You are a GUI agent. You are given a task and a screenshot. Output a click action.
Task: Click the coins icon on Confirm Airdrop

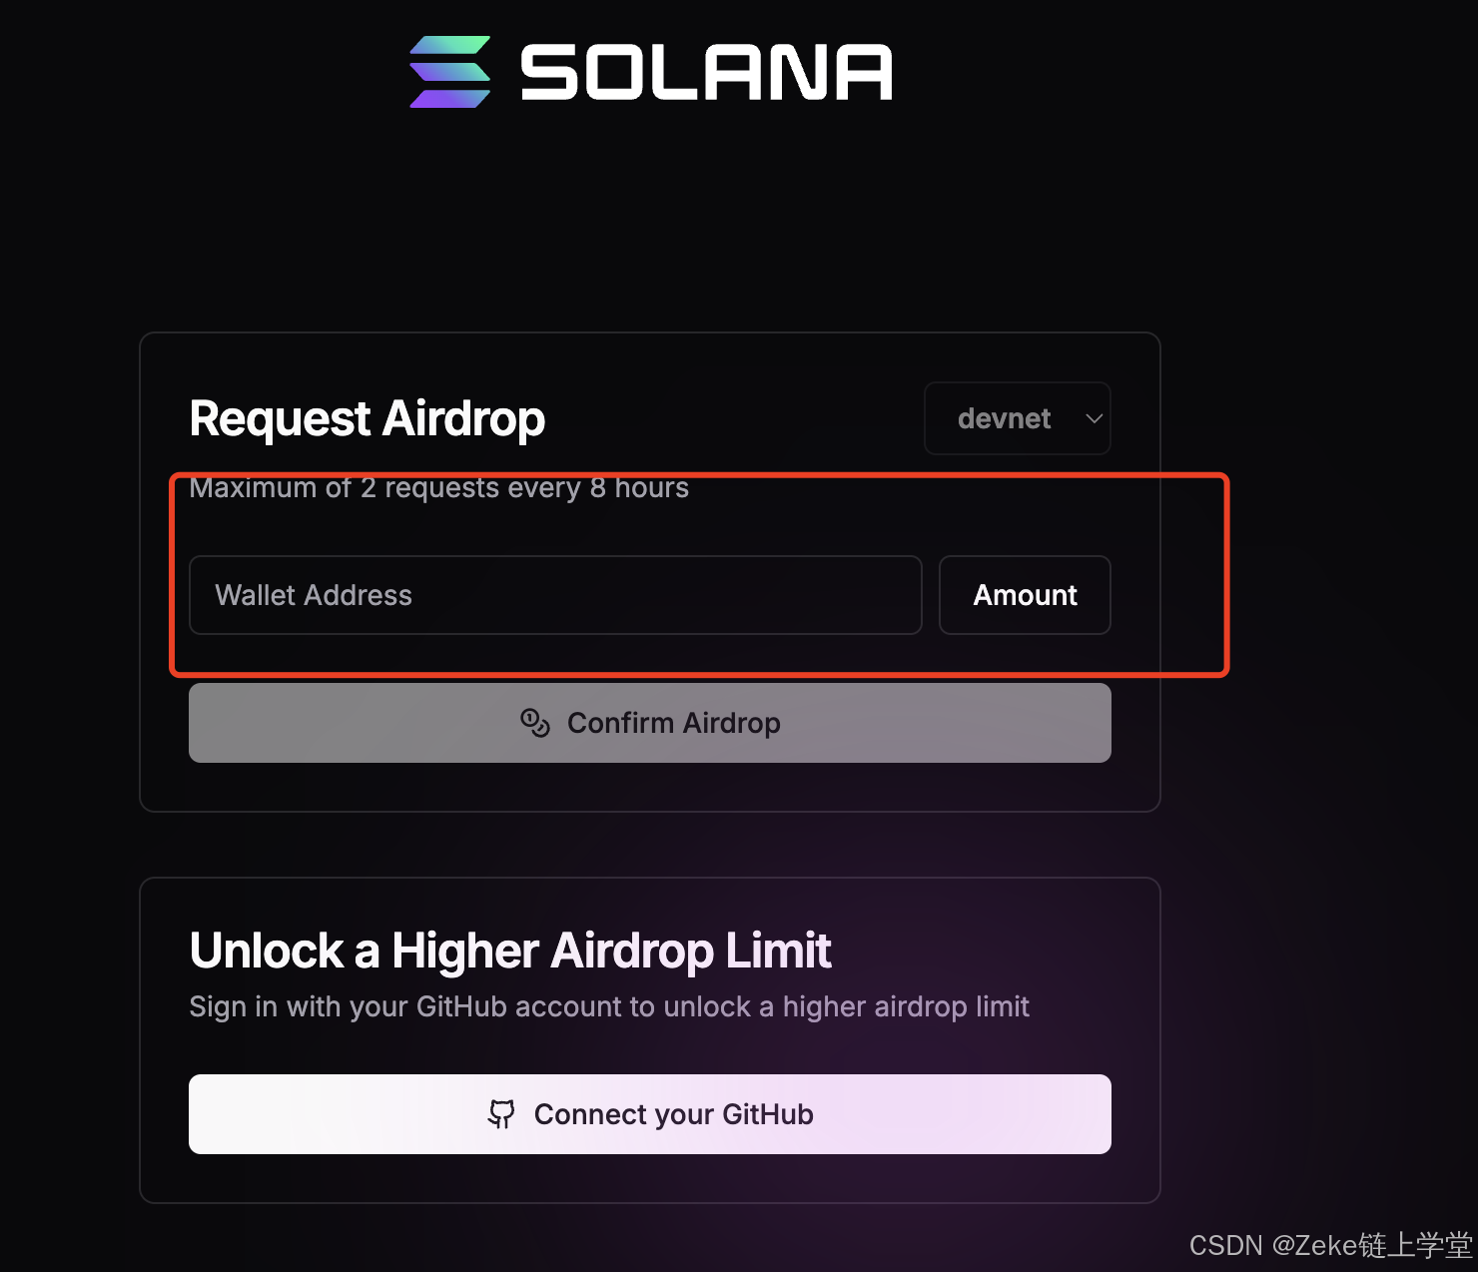[x=536, y=723]
